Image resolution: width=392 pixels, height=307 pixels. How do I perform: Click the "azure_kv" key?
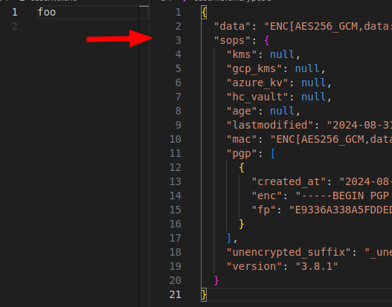click(257, 83)
